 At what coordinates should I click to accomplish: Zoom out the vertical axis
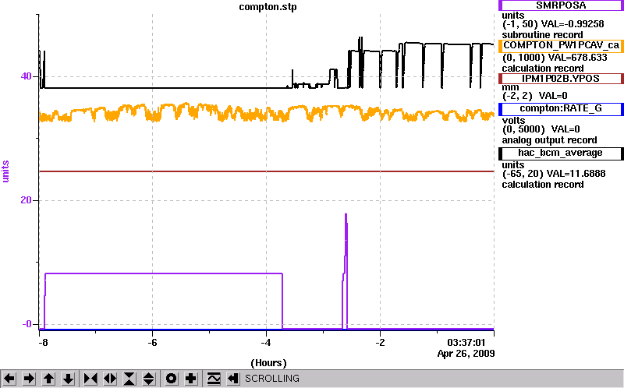149,379
